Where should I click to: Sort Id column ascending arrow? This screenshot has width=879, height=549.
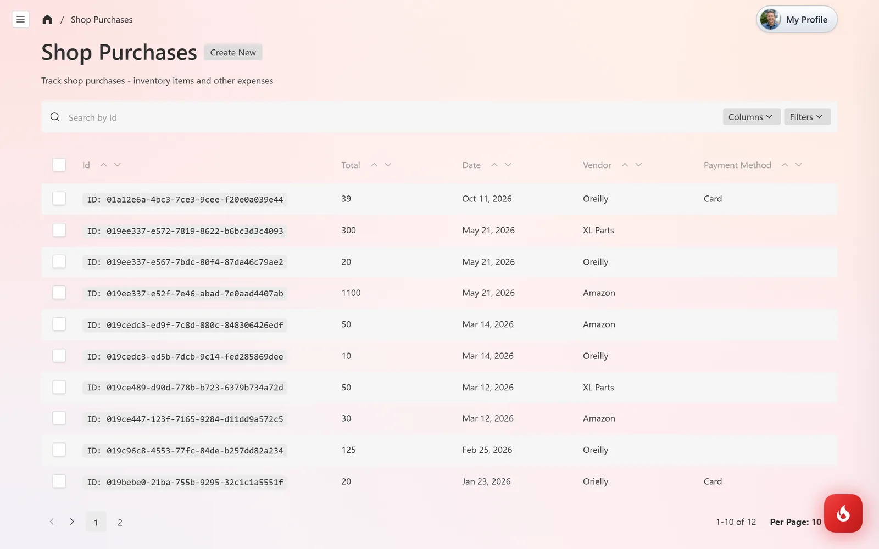click(x=103, y=165)
